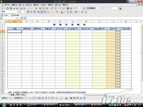Open the Edit menu
Viewport: 143px width, 107px height.
(x=14, y=5)
